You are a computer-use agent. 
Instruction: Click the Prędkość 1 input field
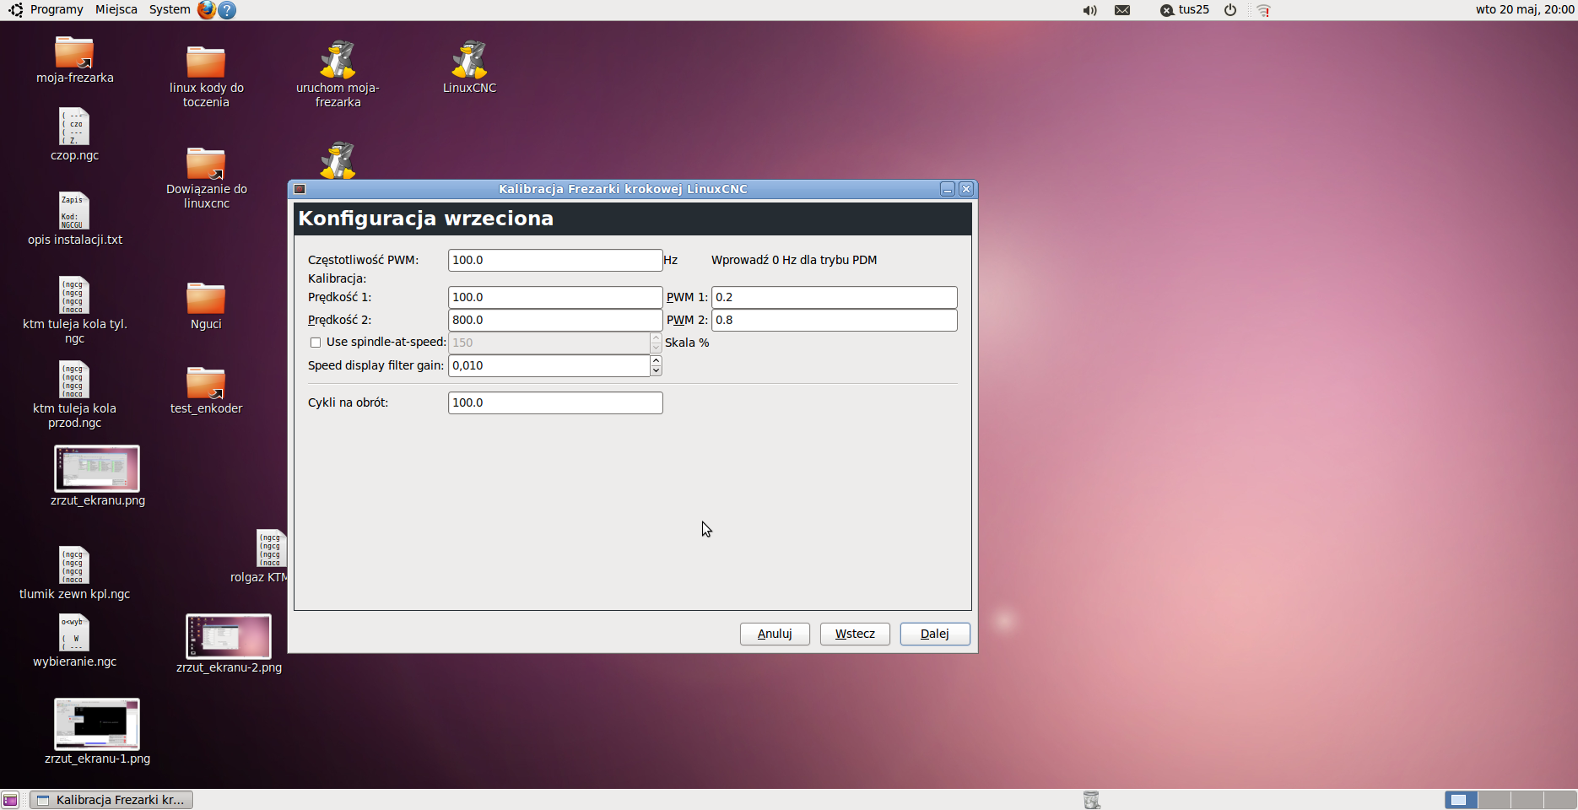tap(555, 297)
